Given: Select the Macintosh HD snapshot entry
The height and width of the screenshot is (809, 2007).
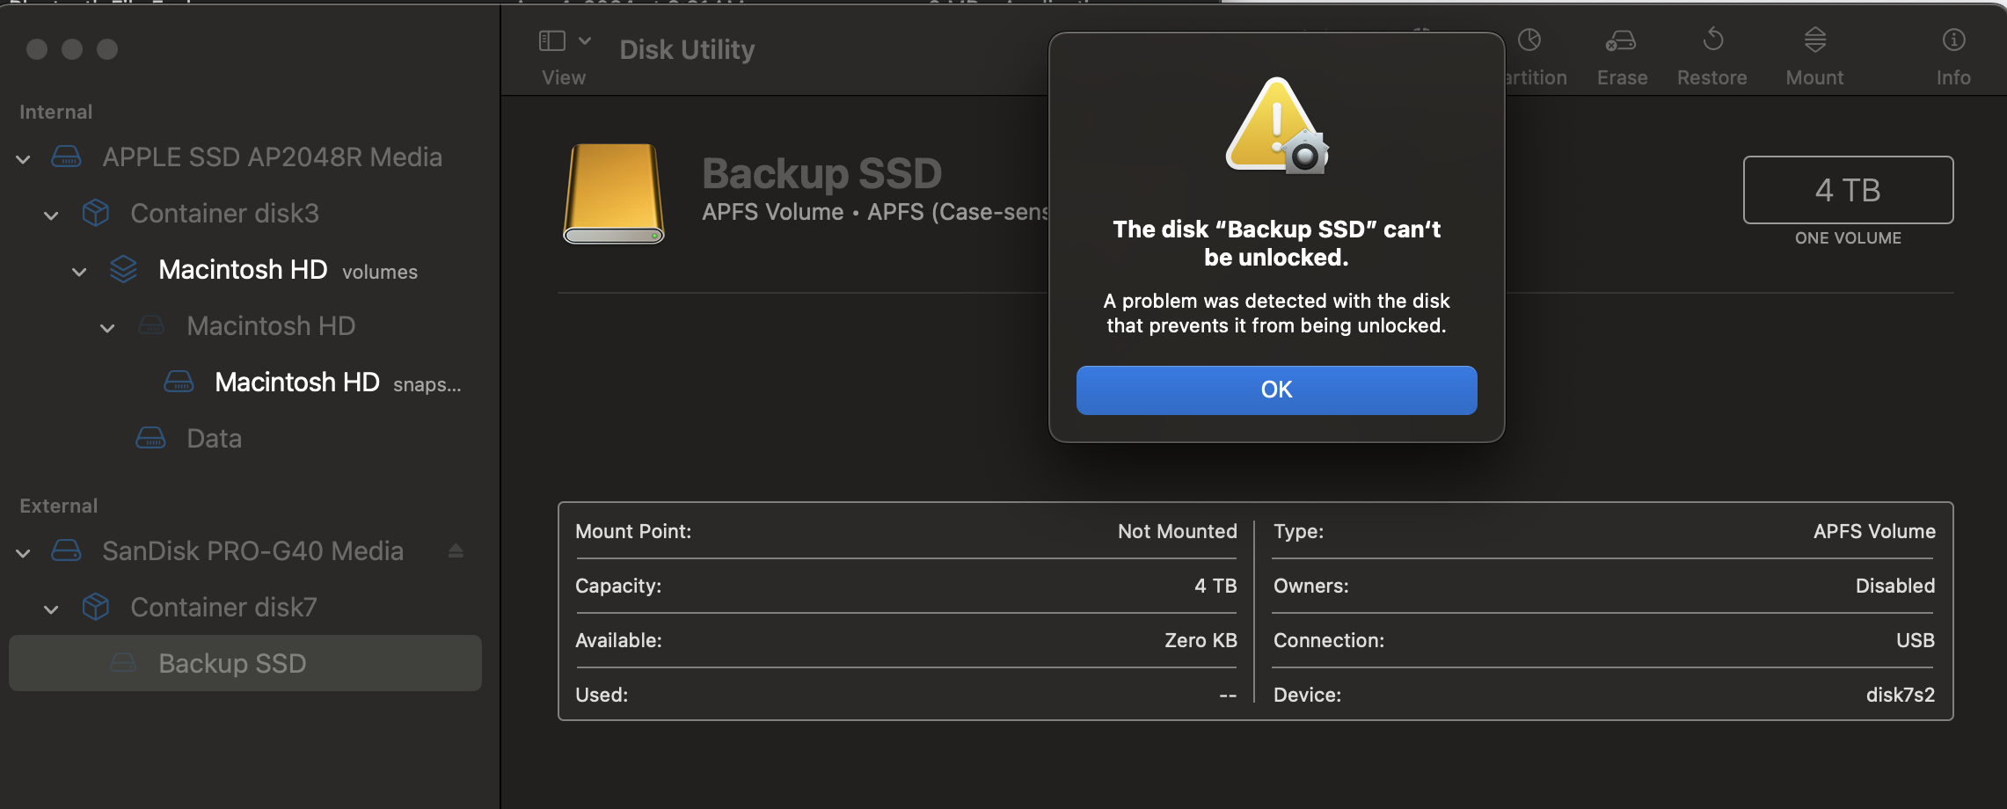Looking at the screenshot, I should [x=297, y=383].
